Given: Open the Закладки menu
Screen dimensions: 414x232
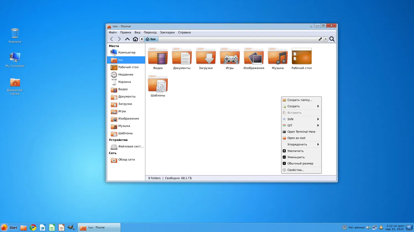Looking at the screenshot, I should (167, 33).
